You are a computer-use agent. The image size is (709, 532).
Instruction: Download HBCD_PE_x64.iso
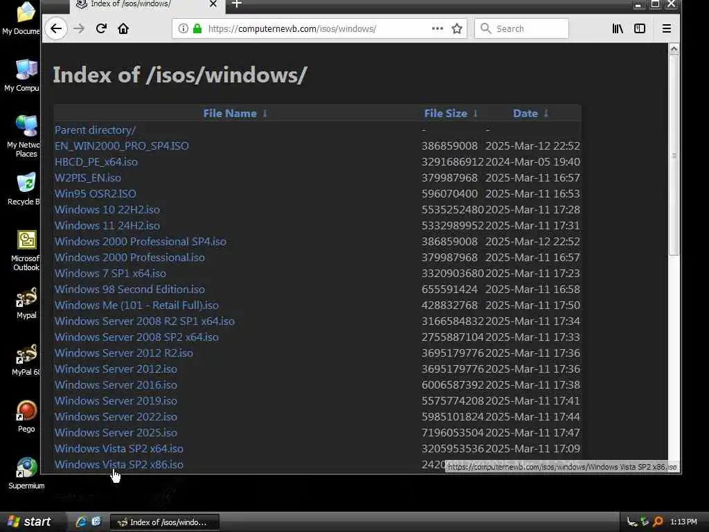96,161
